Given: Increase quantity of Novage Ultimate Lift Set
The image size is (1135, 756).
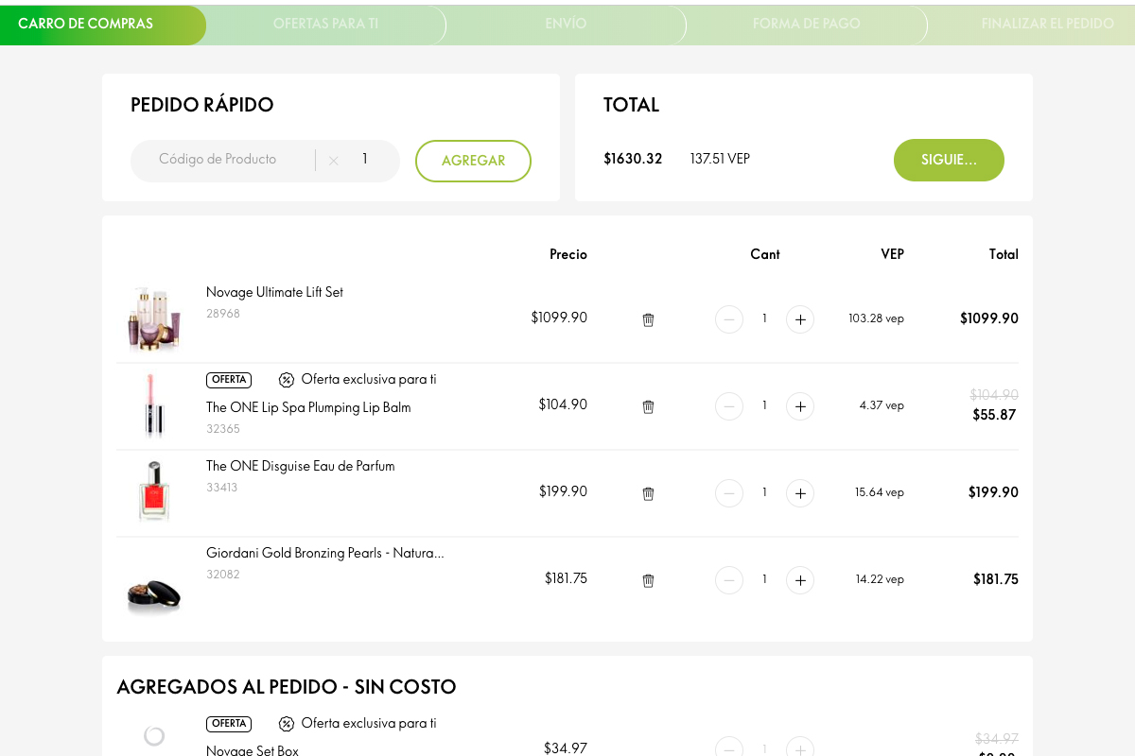Looking at the screenshot, I should pos(800,319).
